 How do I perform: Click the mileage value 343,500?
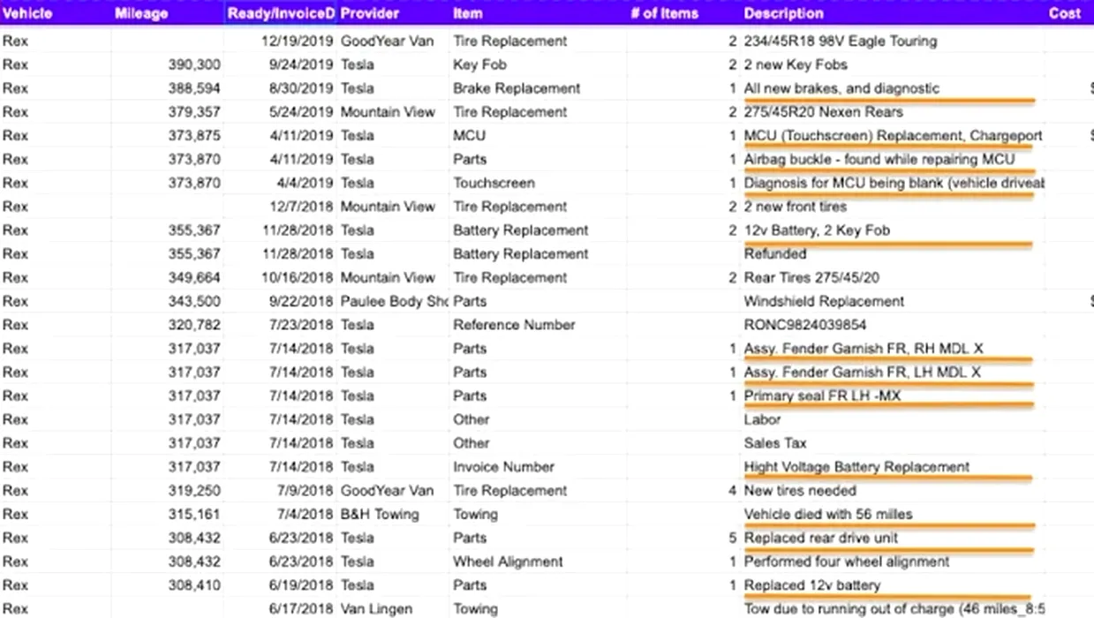pyautogui.click(x=194, y=301)
